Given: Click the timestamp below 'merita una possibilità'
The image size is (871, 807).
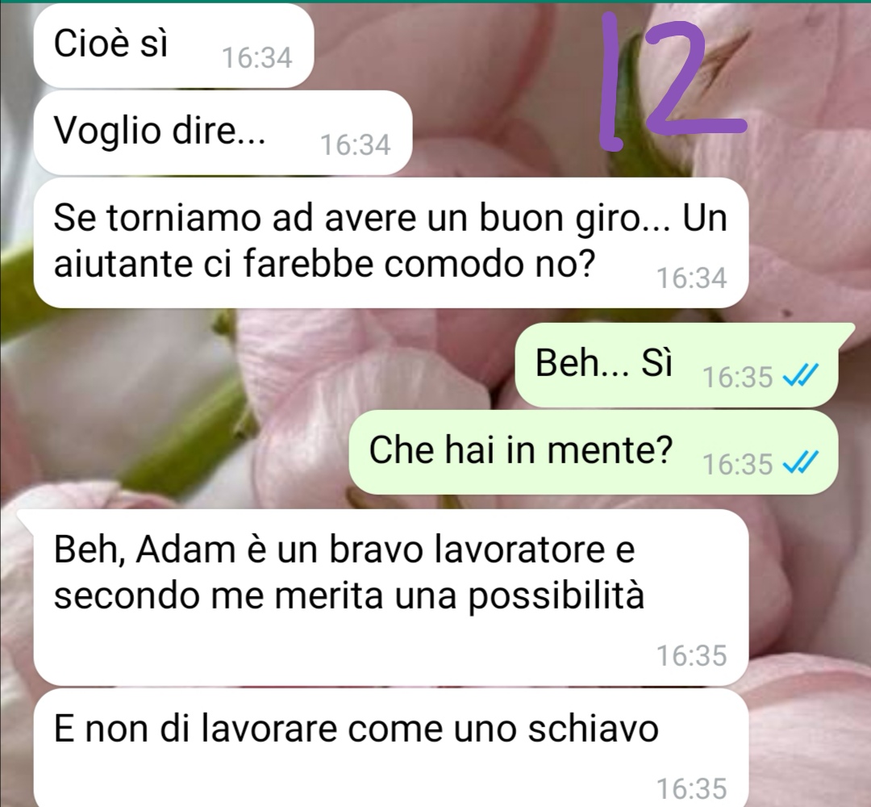Looking at the screenshot, I should click(x=692, y=654).
